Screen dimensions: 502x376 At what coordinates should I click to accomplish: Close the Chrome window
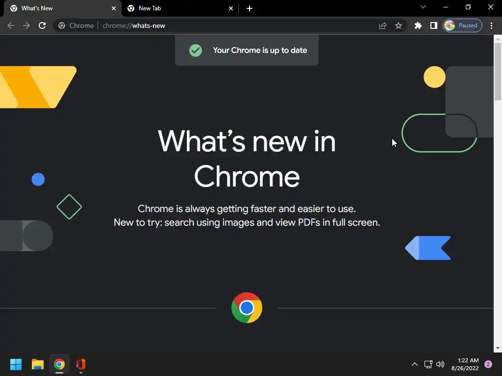click(490, 7)
